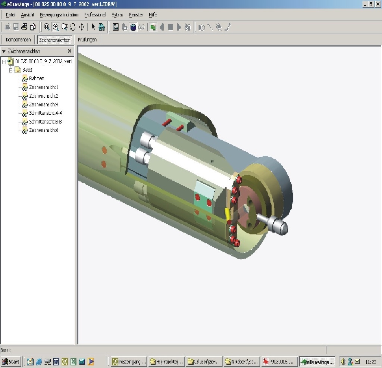
Task: Select the Rotate view tool
Action: [x=73, y=27]
